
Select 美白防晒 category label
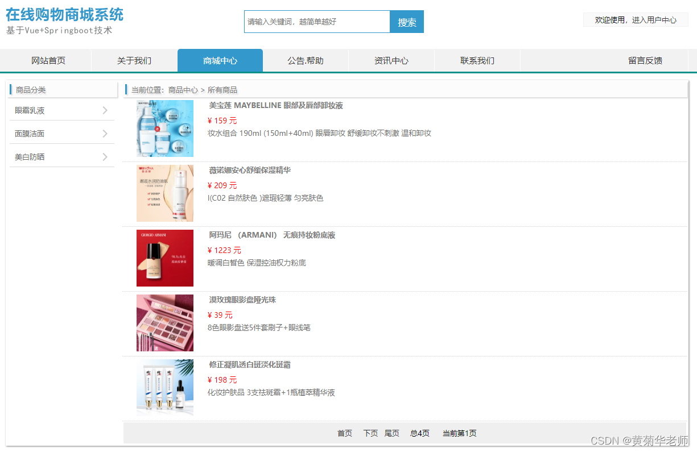(x=30, y=157)
